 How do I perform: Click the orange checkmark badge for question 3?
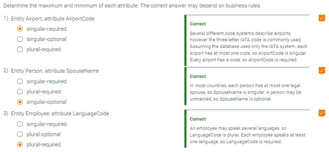point(322,113)
